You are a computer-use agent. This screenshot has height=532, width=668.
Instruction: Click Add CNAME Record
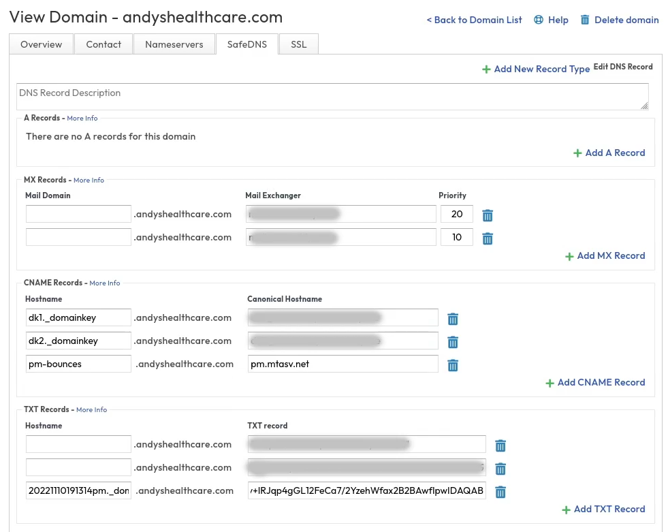pos(601,382)
